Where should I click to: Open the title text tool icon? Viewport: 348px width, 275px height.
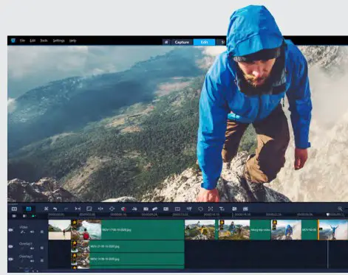[222, 209]
